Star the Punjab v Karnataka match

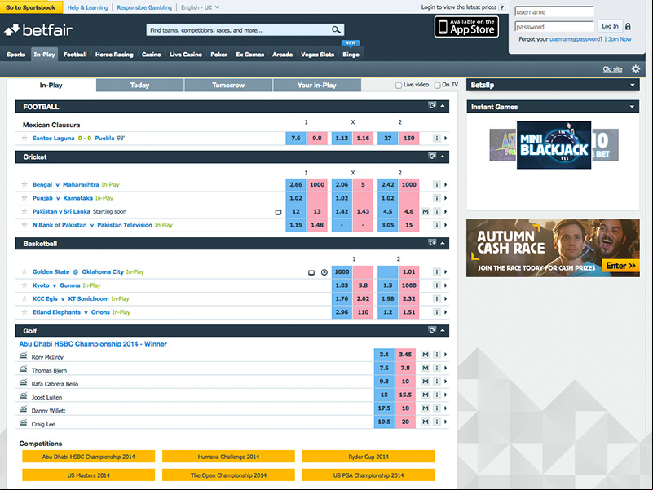pos(24,197)
